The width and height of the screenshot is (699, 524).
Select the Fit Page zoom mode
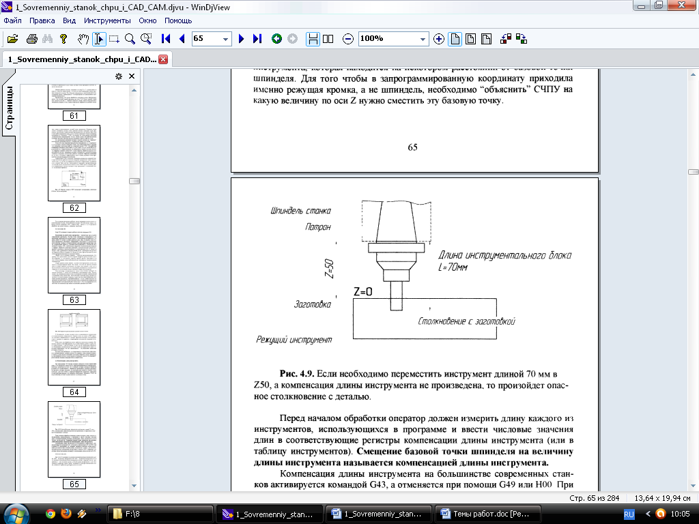470,39
